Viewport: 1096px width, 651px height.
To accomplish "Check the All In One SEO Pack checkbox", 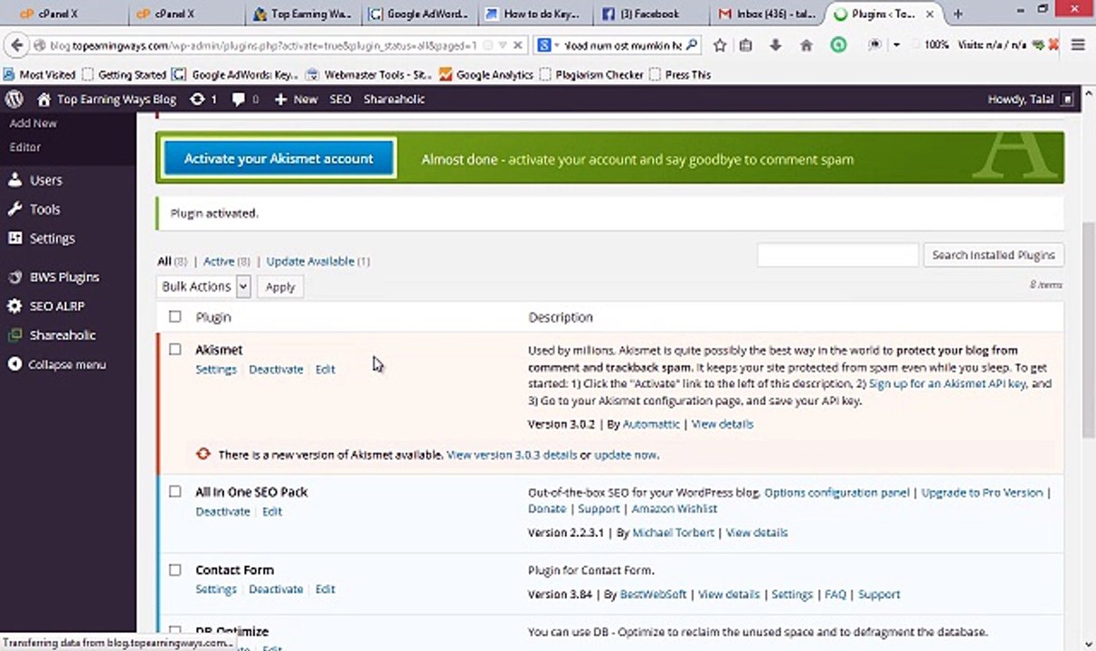I will coord(175,491).
